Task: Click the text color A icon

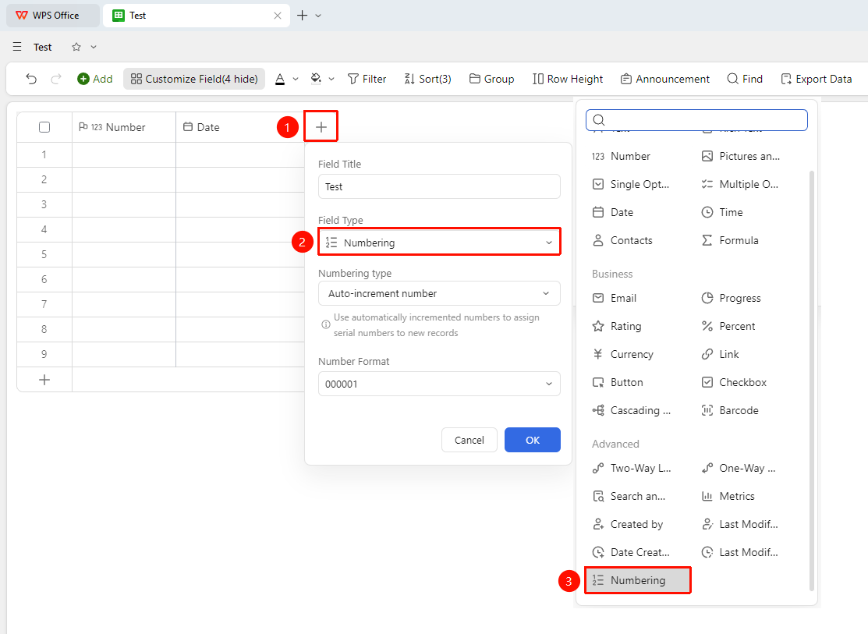Action: 280,79
